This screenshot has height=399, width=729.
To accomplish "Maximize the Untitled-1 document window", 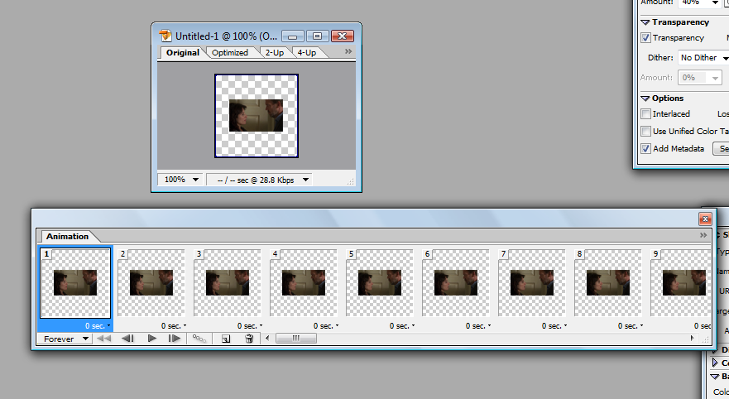I will click(317, 36).
